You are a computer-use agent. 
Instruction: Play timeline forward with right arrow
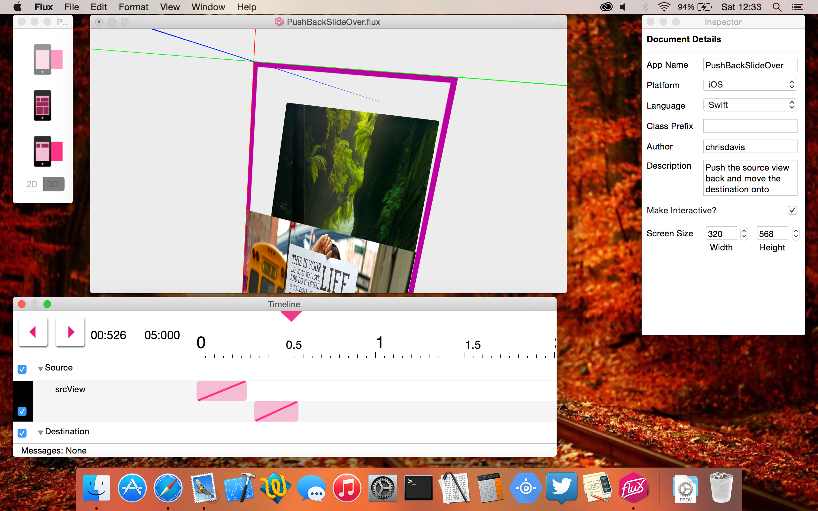click(x=70, y=332)
